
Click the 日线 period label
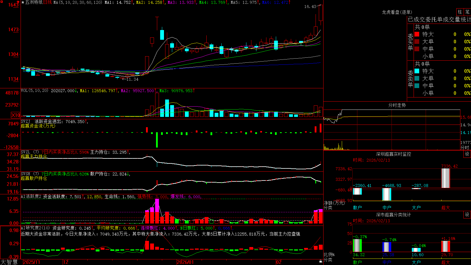pos(47,2)
